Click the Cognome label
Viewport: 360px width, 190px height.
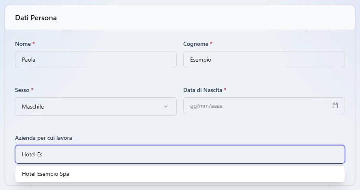click(196, 44)
